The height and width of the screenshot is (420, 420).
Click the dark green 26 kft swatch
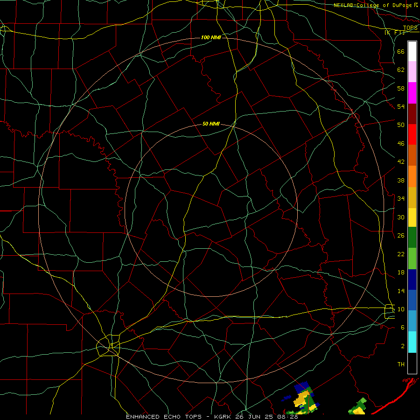(x=412, y=238)
